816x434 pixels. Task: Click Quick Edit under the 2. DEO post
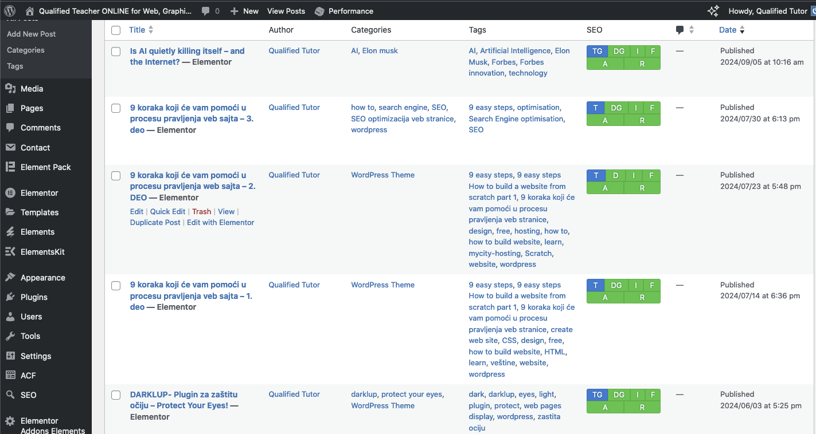[x=167, y=211]
